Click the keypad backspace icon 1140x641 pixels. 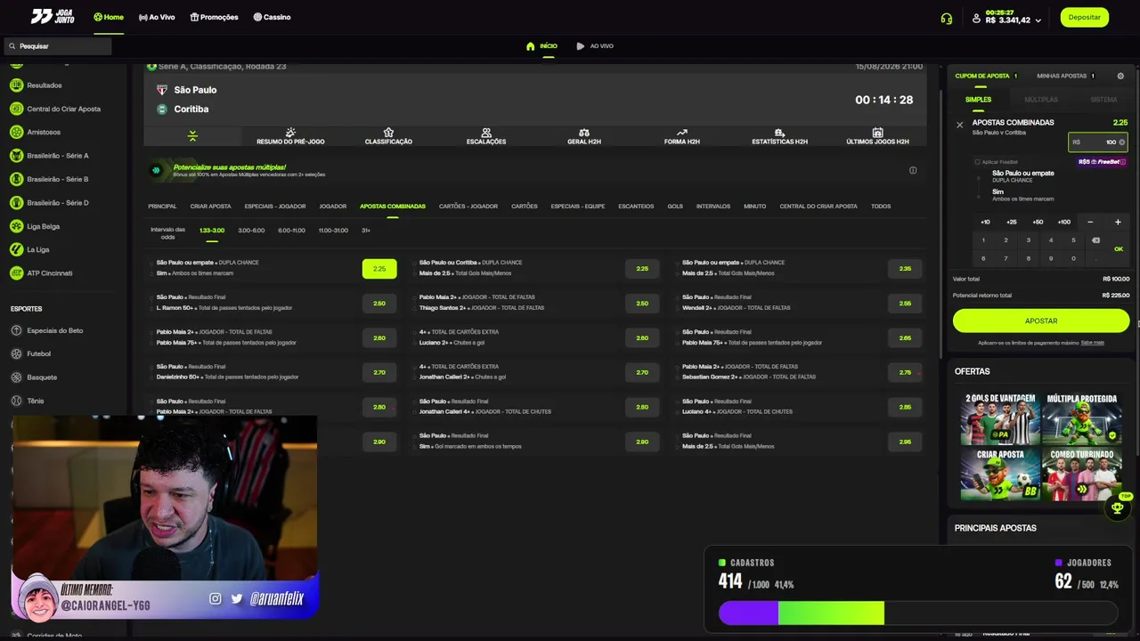(1095, 239)
